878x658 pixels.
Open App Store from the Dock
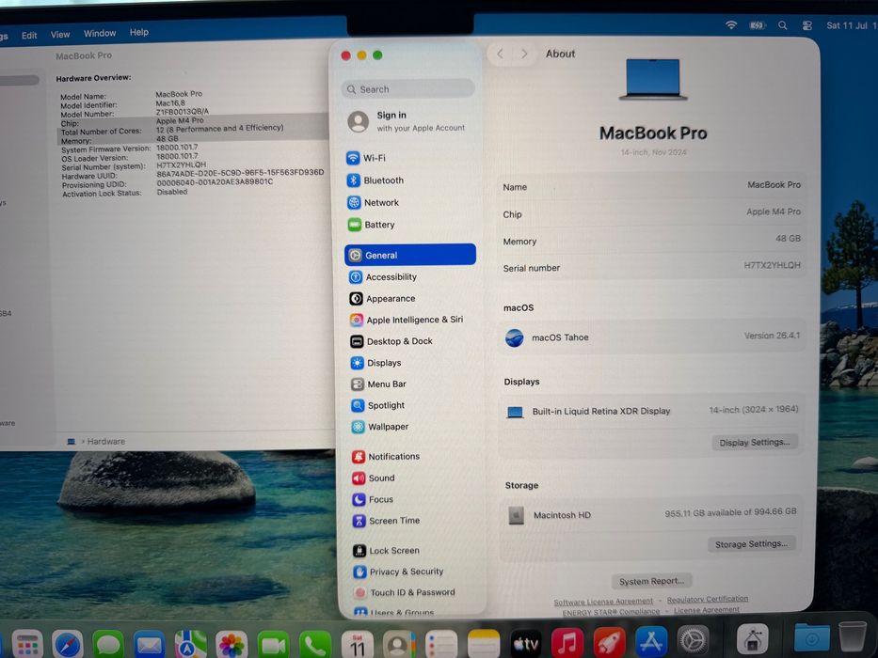pos(650,641)
